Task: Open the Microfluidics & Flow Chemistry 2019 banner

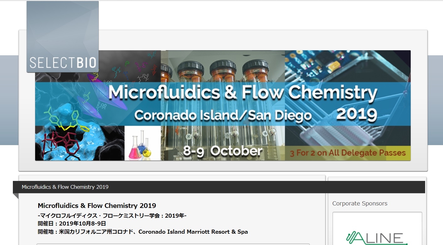Action: pos(223,106)
